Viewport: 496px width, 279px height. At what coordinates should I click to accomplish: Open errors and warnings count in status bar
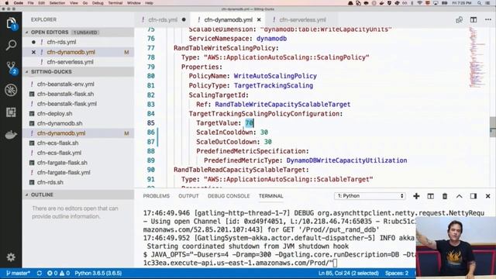point(58,273)
